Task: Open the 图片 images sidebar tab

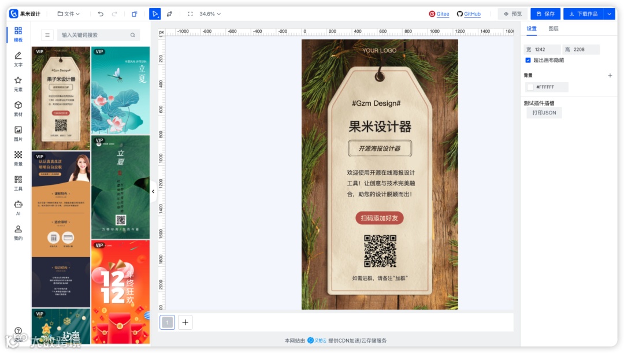Action: (x=18, y=133)
